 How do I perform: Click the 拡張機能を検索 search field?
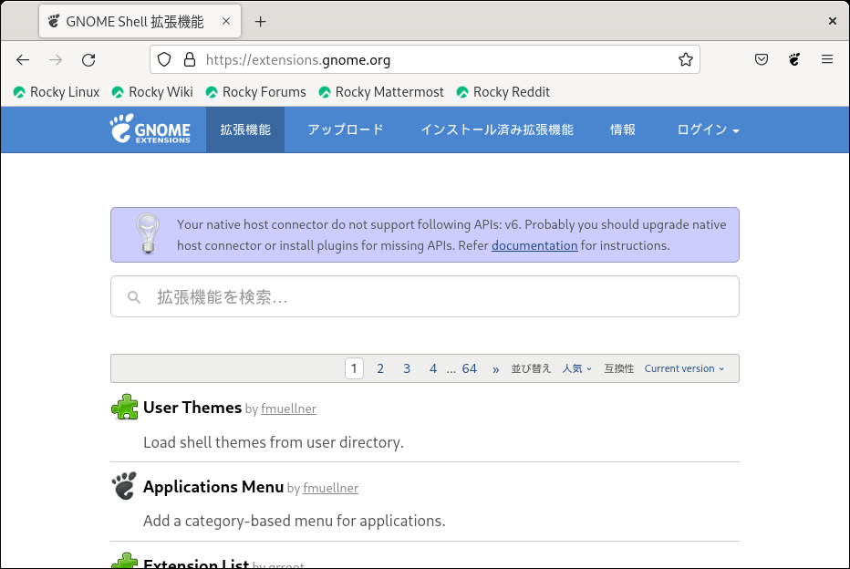click(x=425, y=296)
